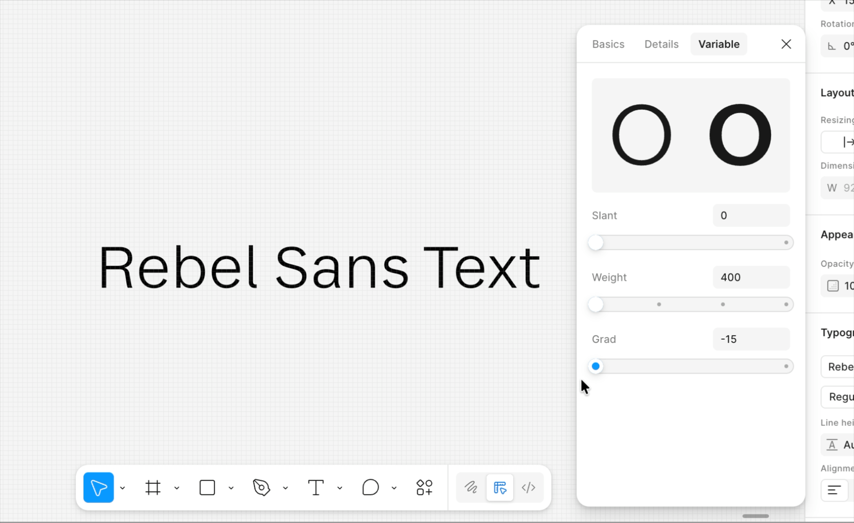The width and height of the screenshot is (854, 523).
Task: Open Comment tool options dropdown arrow
Action: 394,488
